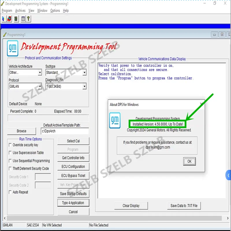This screenshot has height=231, width=231.
Task: Click the Select Cal button
Action: coord(73,141)
